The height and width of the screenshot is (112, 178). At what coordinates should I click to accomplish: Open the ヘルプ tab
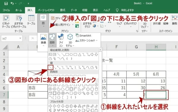(107, 10)
